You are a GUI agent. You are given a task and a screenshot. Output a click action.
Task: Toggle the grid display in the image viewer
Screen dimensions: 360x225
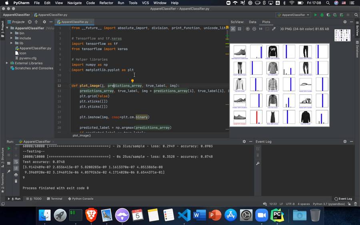(x=240, y=29)
